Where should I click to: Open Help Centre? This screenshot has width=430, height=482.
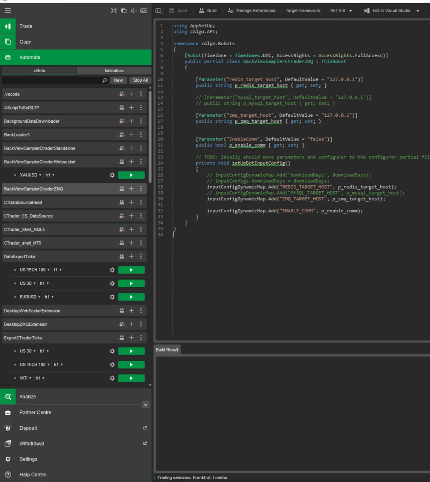76,474
